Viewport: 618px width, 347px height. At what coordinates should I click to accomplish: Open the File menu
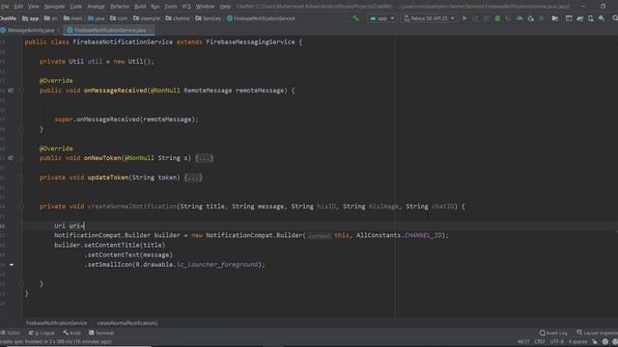(x=4, y=7)
